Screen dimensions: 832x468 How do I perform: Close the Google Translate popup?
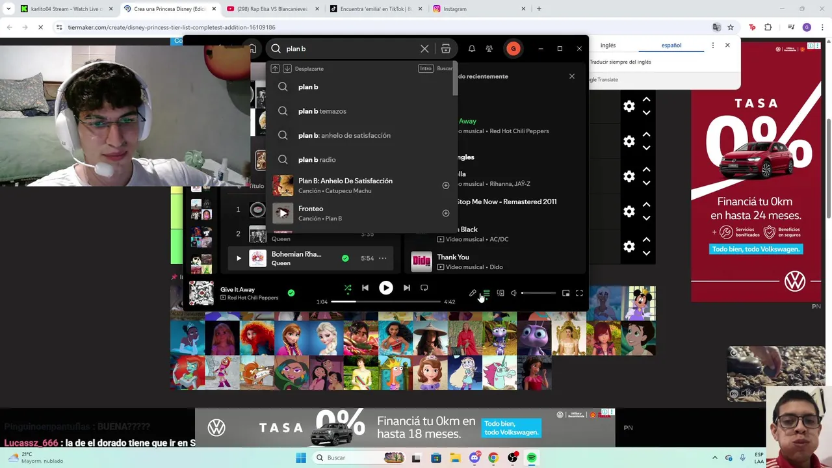pos(727,45)
